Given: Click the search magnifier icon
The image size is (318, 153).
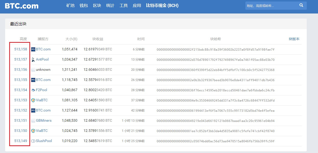Looking at the screenshot, I should pyautogui.click(x=301, y=5).
